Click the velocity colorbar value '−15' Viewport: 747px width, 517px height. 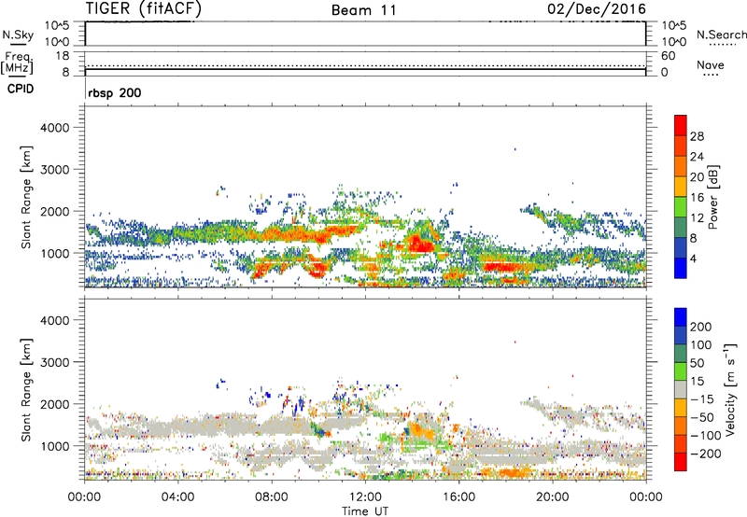702,399
